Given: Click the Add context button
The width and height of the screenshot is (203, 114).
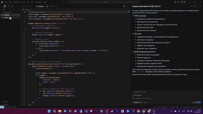Looking at the screenshot, I should 137,95.
